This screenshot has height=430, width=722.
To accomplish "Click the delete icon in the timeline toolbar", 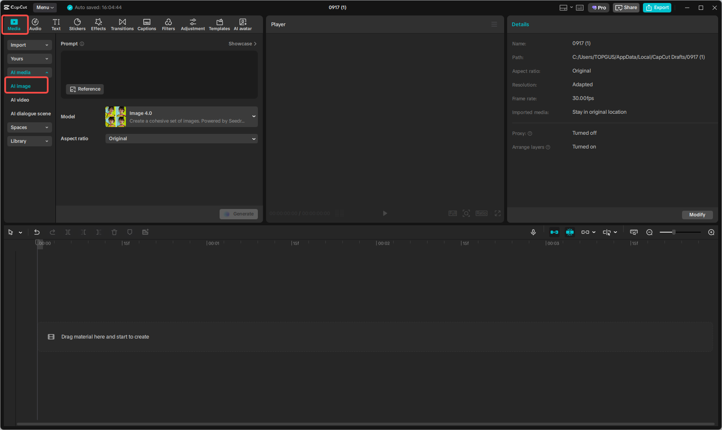I will click(114, 232).
